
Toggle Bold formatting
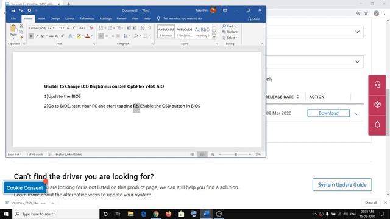(x=31, y=36)
